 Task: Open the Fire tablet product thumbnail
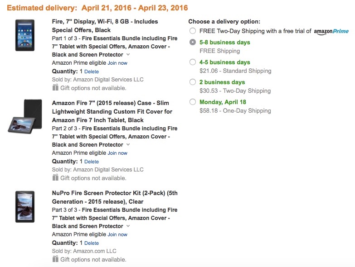[x=25, y=35]
